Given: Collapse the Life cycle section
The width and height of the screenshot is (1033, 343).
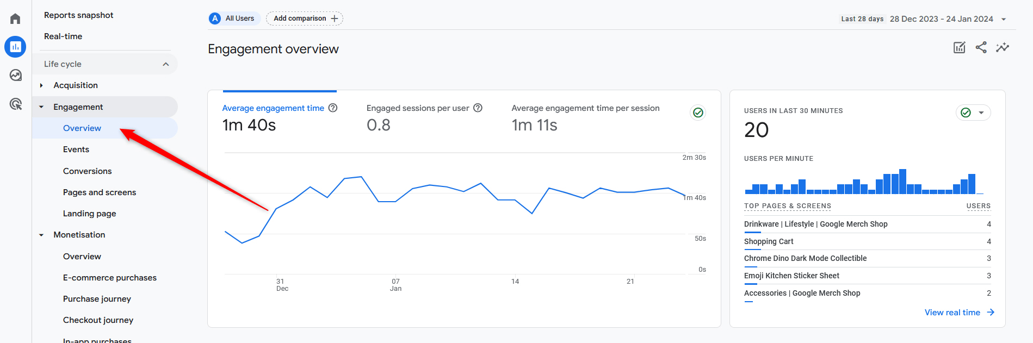Looking at the screenshot, I should (x=166, y=64).
